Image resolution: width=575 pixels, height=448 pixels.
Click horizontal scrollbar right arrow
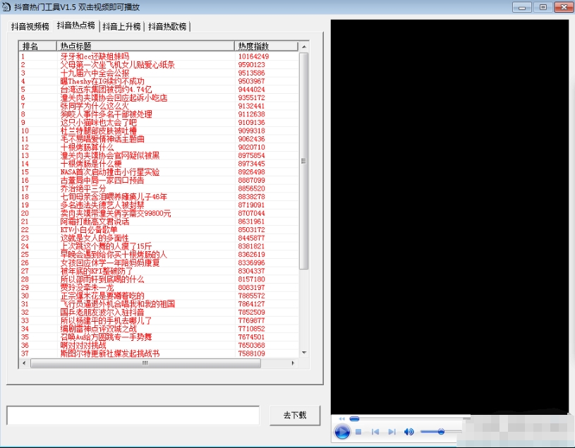tap(293, 363)
